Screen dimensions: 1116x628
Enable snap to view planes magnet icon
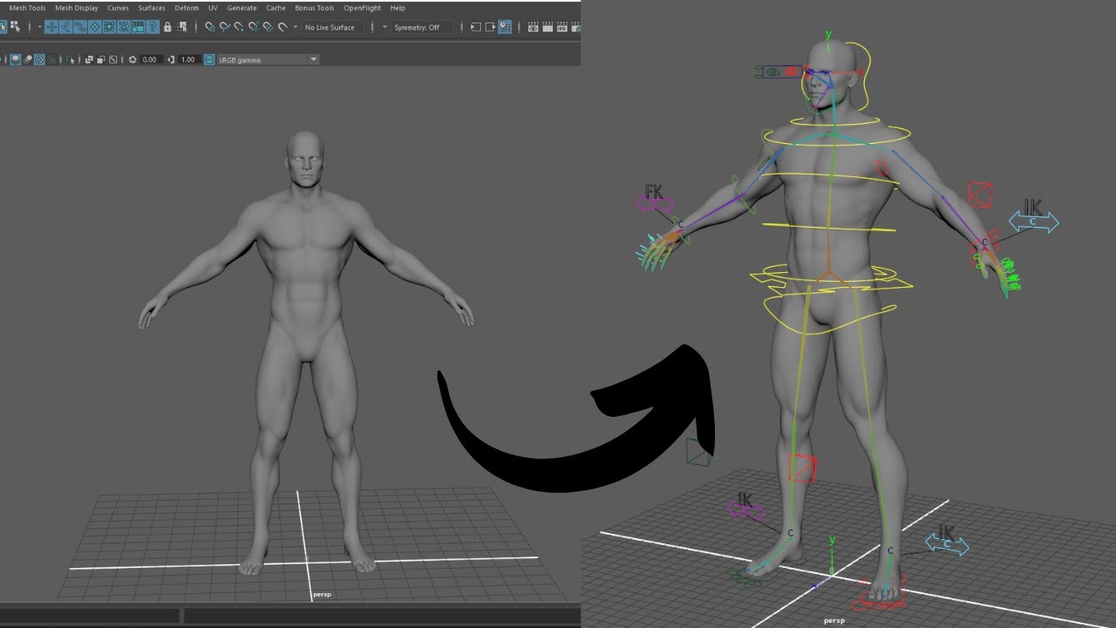click(268, 27)
